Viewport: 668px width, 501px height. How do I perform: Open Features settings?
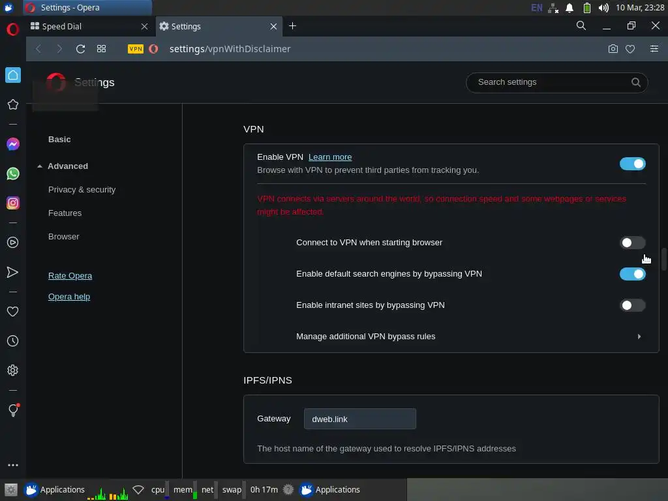pyautogui.click(x=65, y=213)
